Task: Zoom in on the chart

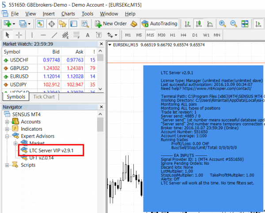Action: [x=223, y=24]
